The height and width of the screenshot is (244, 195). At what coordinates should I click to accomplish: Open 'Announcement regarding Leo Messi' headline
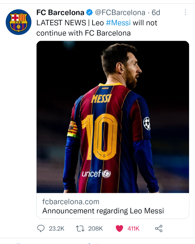tap(103, 211)
